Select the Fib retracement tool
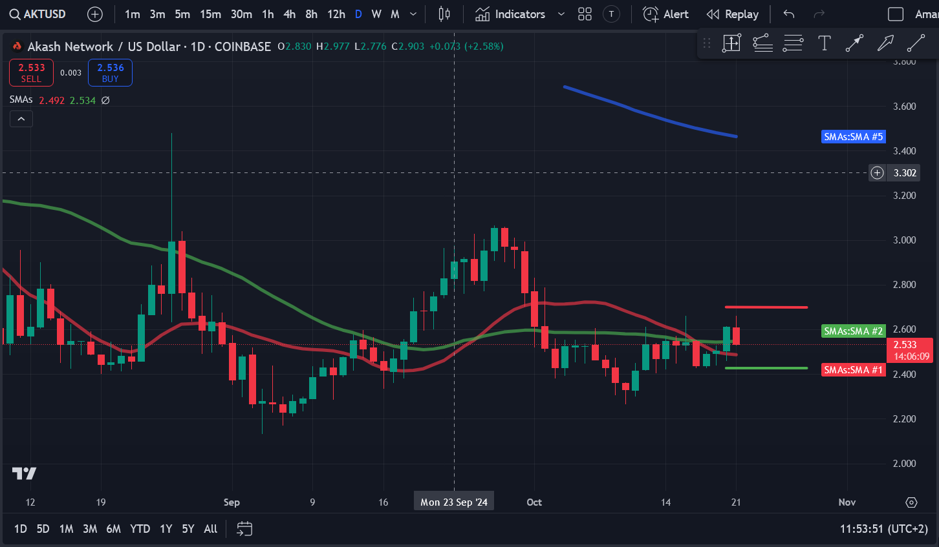The image size is (939, 547). tap(762, 43)
